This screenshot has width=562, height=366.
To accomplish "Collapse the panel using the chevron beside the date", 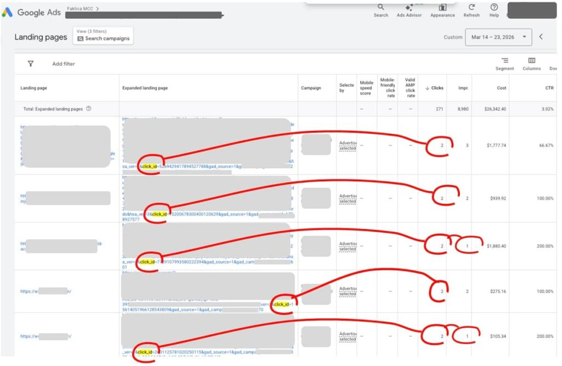I will [539, 37].
